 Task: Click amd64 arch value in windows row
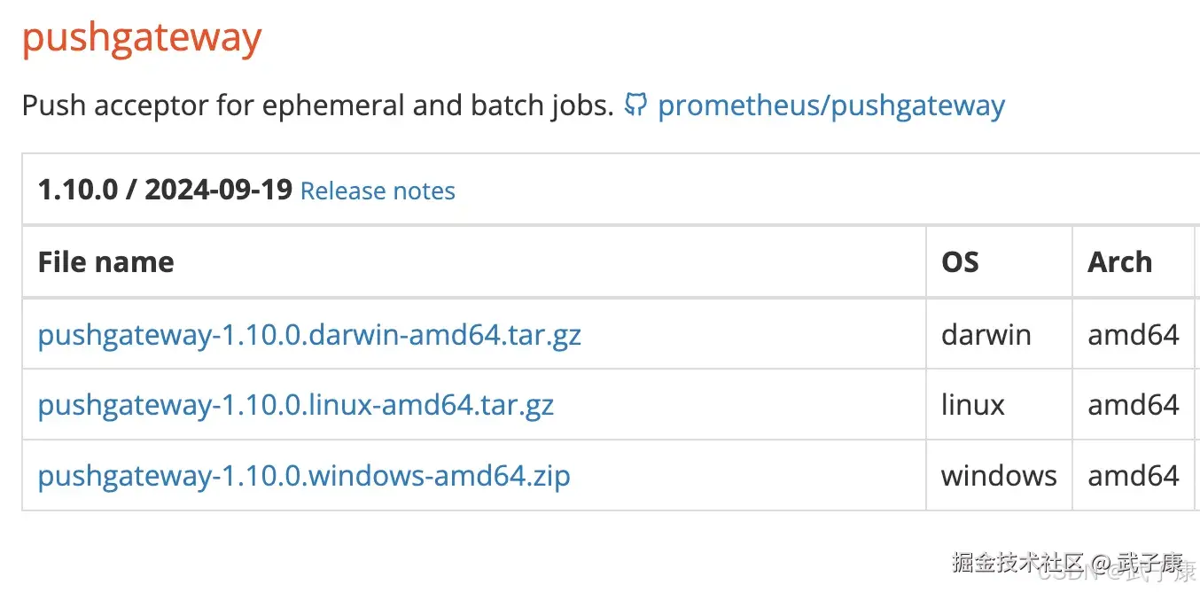tap(1134, 476)
